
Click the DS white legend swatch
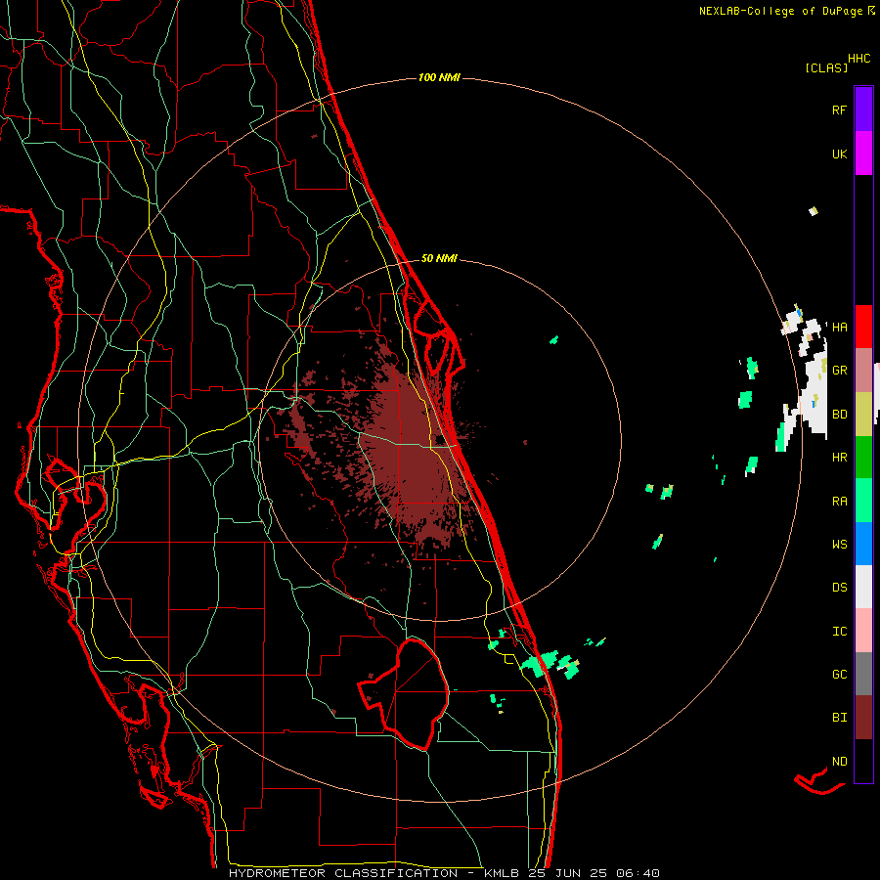click(x=863, y=587)
